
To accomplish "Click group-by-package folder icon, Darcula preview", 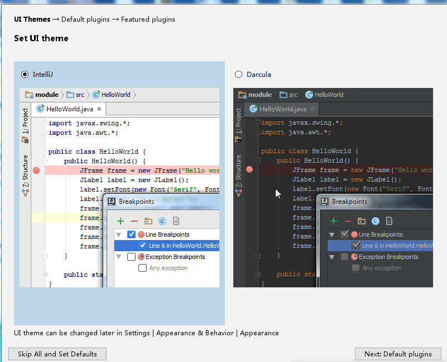I will coord(362,221).
